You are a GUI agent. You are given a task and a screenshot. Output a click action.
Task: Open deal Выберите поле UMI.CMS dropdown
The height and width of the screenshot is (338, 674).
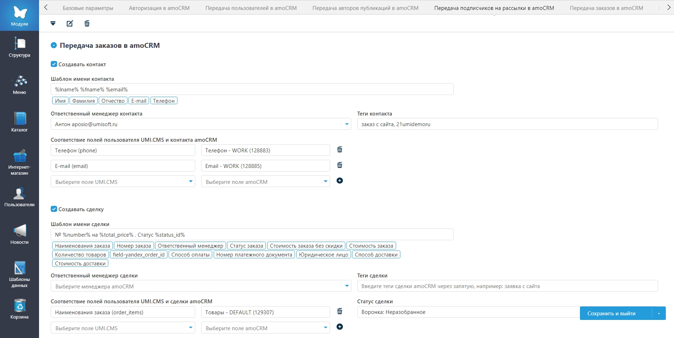click(x=123, y=328)
